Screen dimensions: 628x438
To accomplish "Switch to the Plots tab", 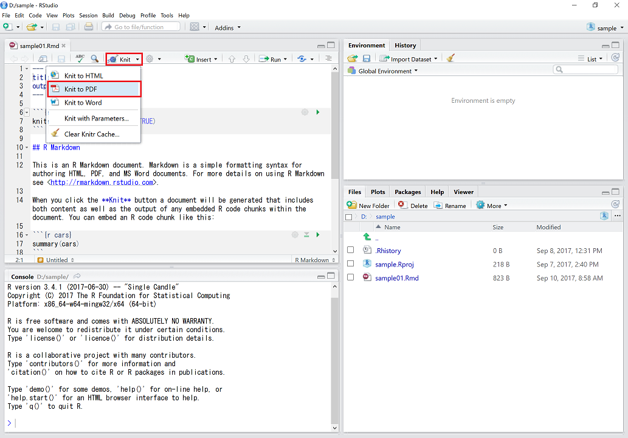I will pos(378,192).
